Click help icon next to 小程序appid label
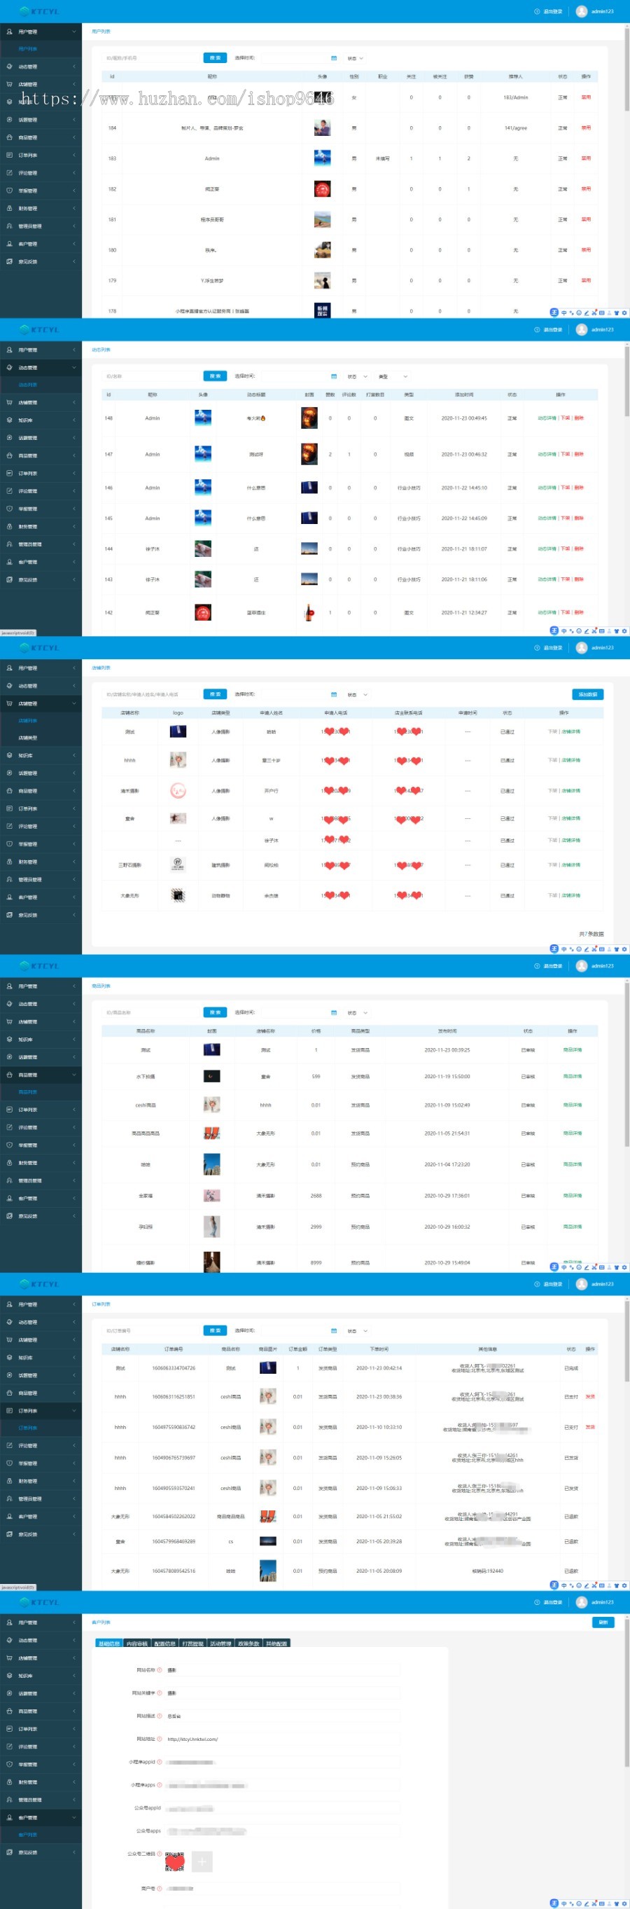This screenshot has width=630, height=1909. [x=159, y=1761]
